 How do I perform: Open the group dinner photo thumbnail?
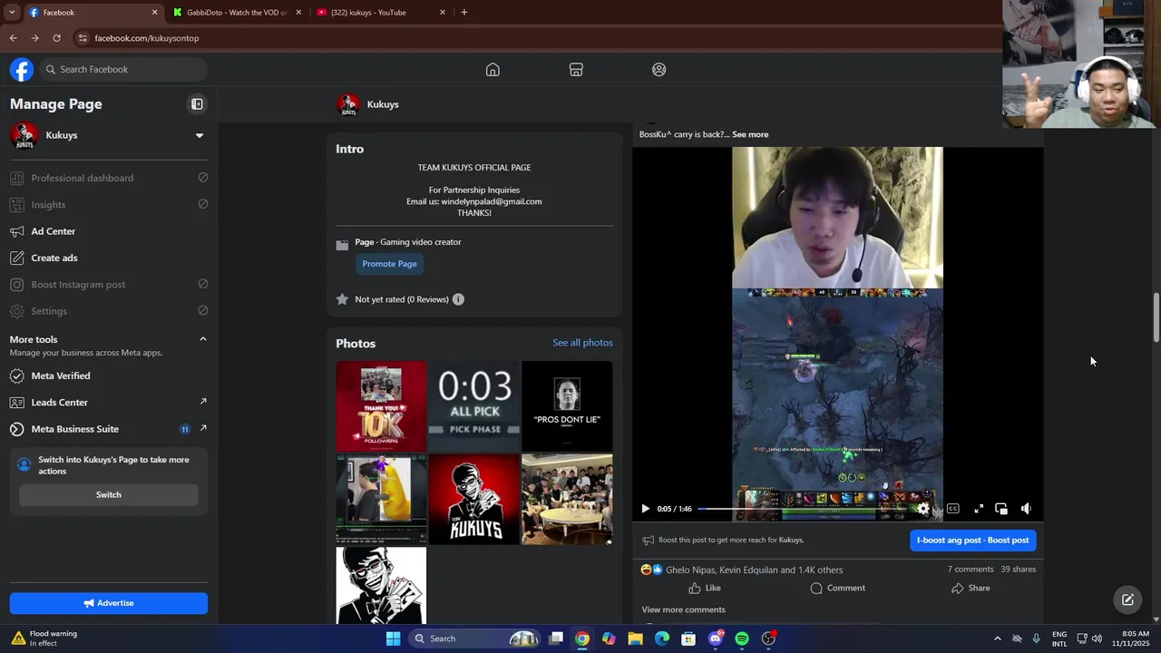[567, 500]
